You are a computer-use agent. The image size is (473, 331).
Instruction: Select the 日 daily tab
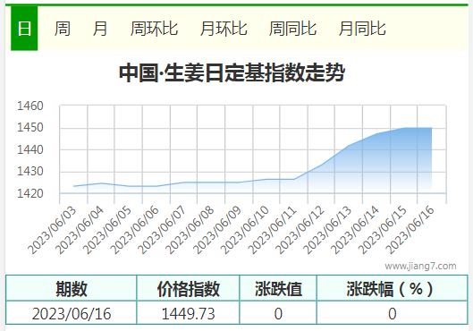pos(24,29)
